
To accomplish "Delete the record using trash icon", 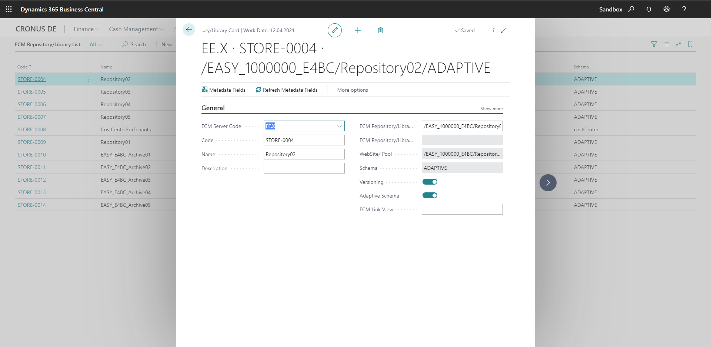I will (x=380, y=30).
